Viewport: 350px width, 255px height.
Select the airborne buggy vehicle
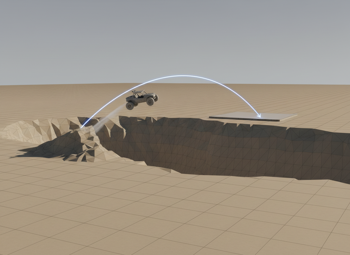(x=142, y=100)
